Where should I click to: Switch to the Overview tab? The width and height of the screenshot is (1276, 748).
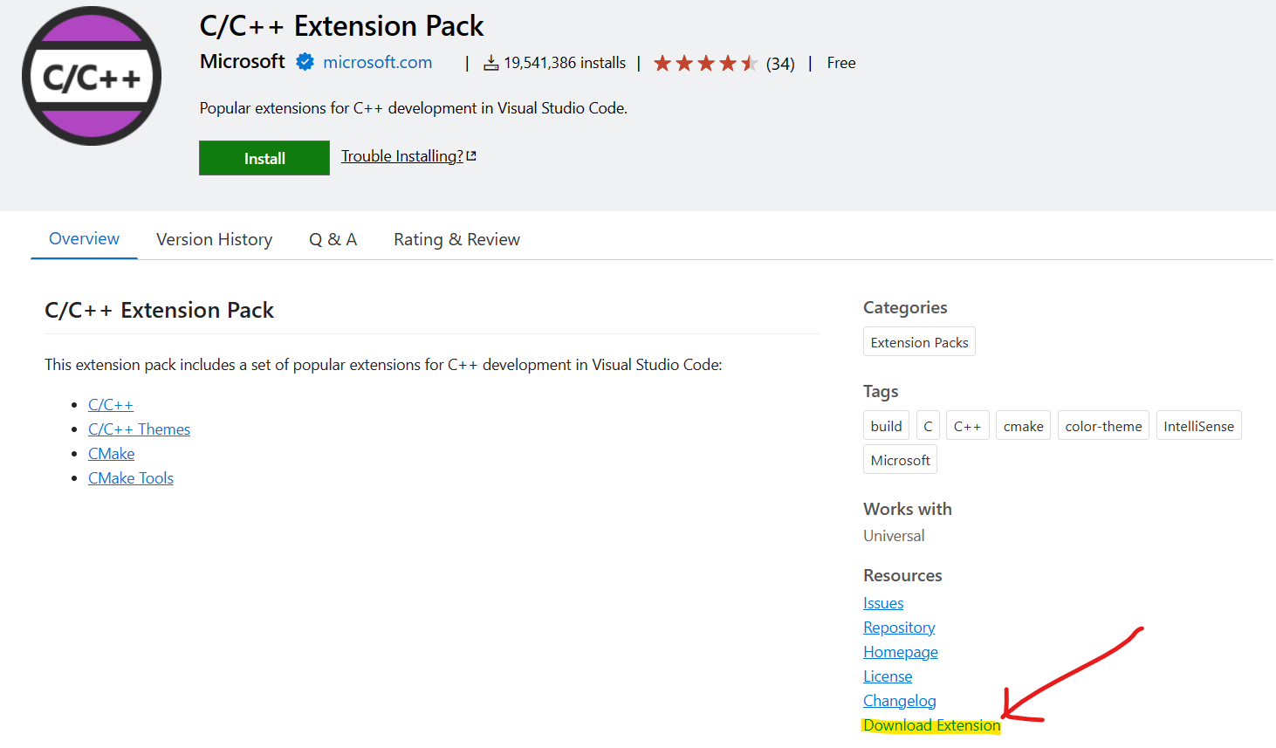coord(84,239)
